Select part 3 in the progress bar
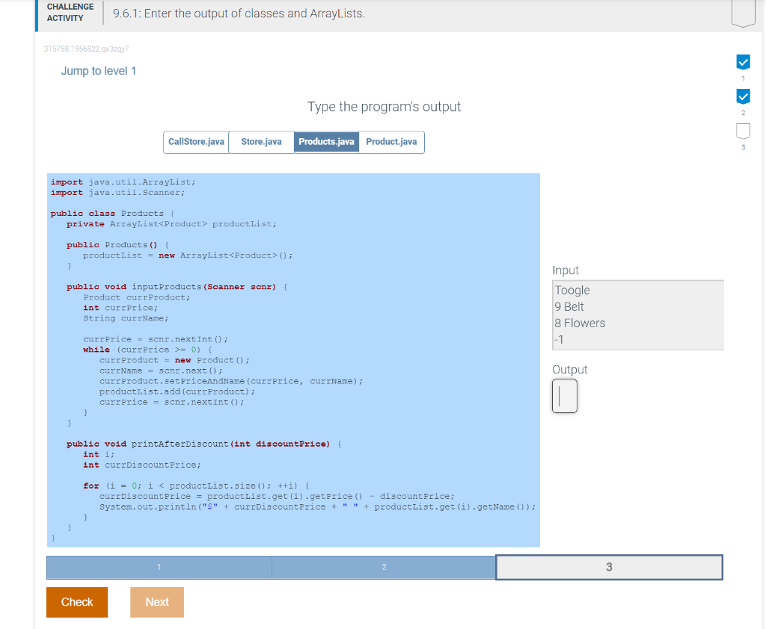The width and height of the screenshot is (766, 629). click(608, 567)
